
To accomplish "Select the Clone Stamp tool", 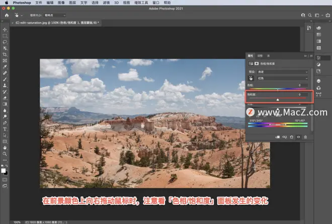I will 5,85.
